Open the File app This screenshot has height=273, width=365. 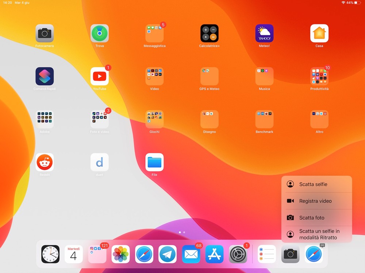click(x=154, y=162)
